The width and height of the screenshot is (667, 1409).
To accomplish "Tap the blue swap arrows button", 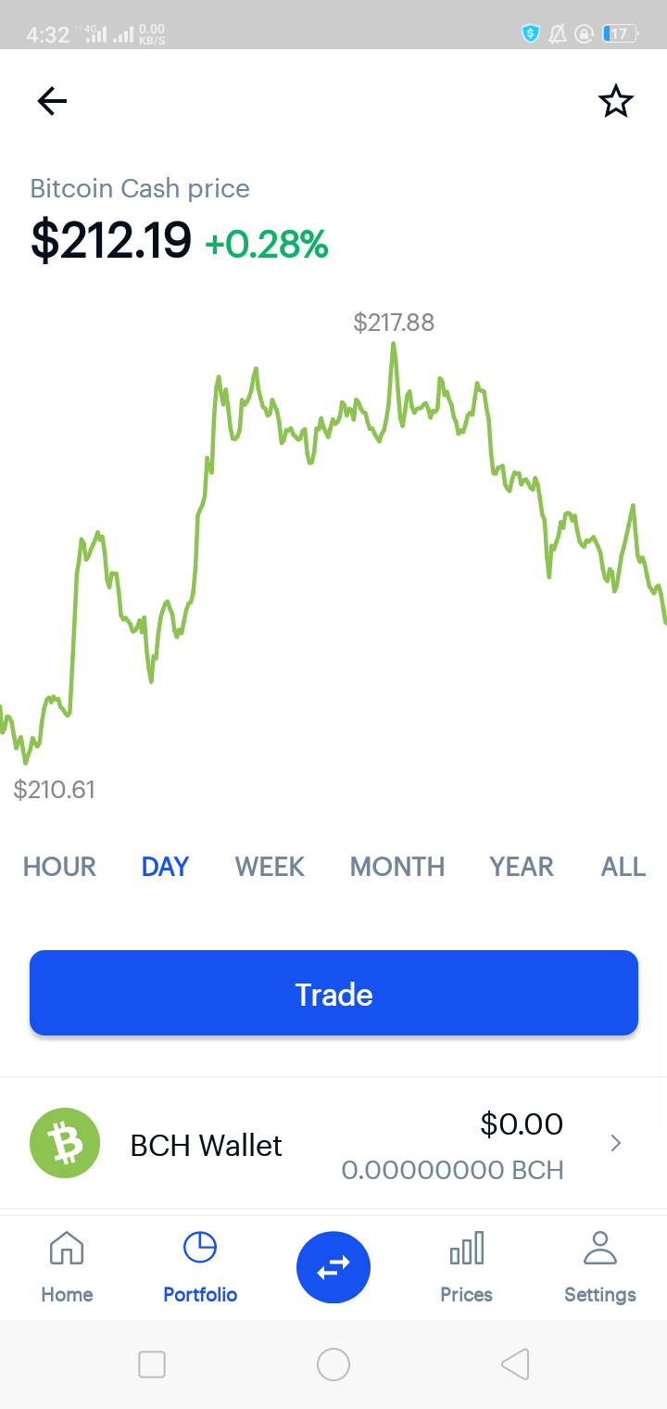I will click(333, 1266).
